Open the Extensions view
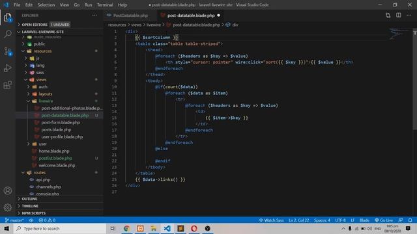 coord(8,85)
